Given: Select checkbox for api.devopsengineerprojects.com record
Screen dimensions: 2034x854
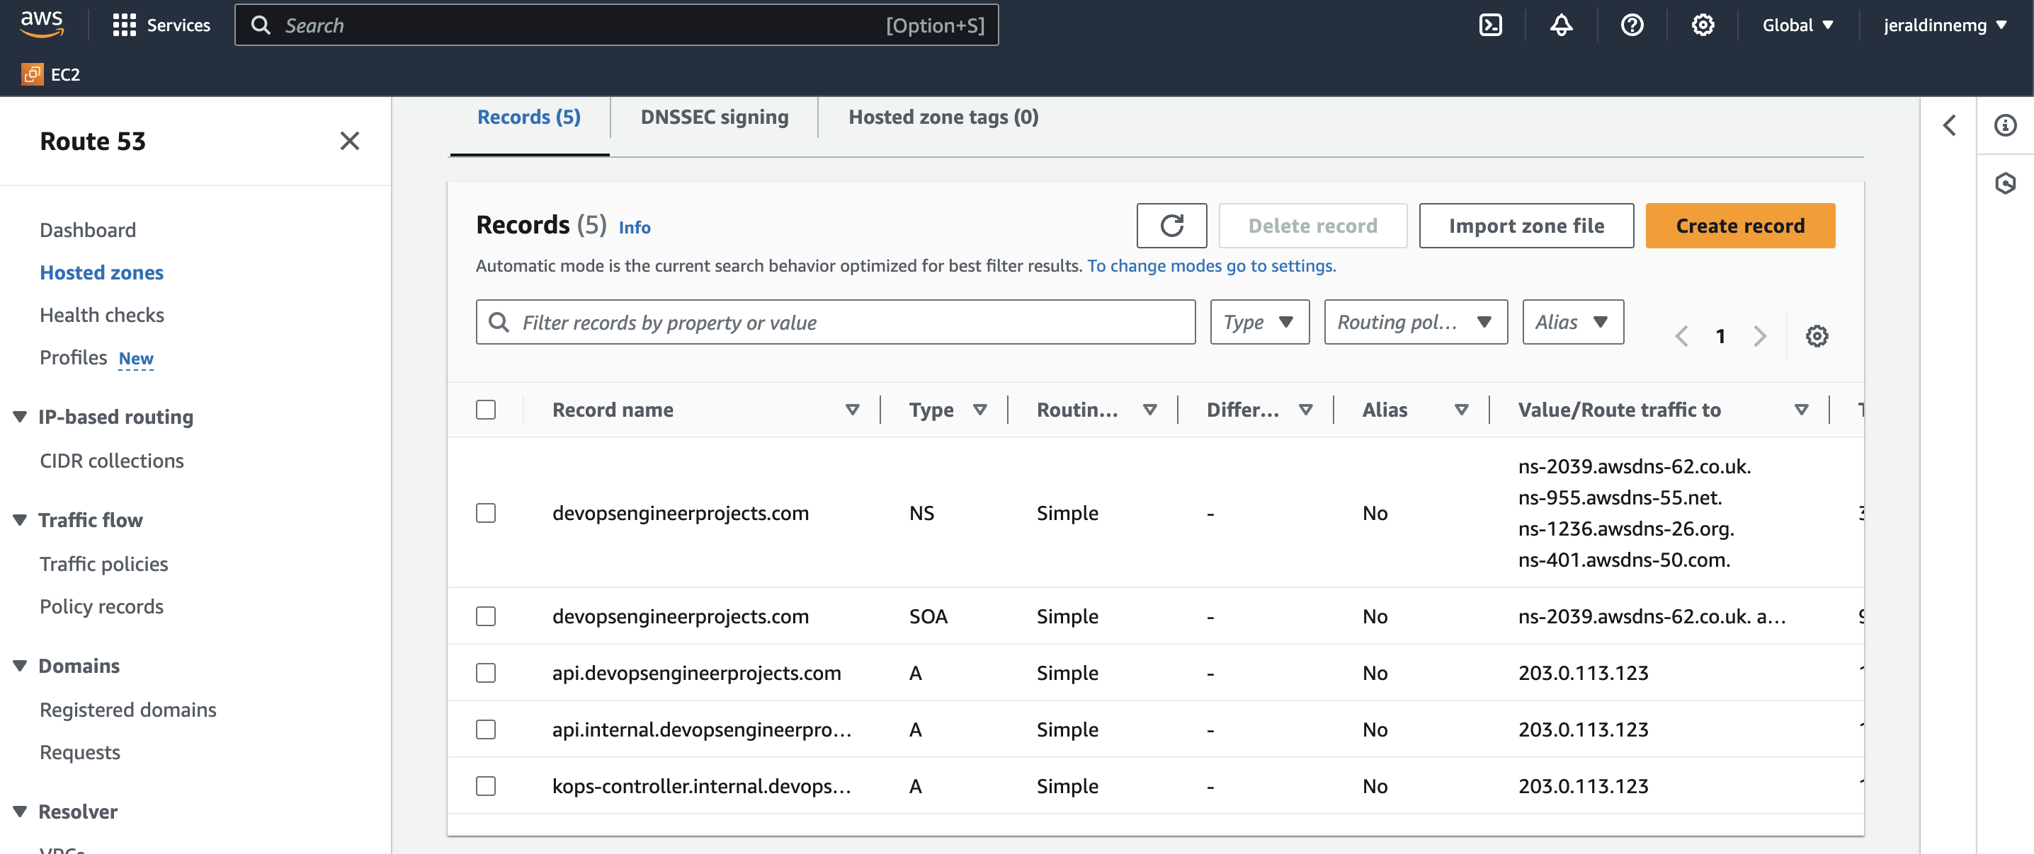Looking at the screenshot, I should [x=486, y=673].
